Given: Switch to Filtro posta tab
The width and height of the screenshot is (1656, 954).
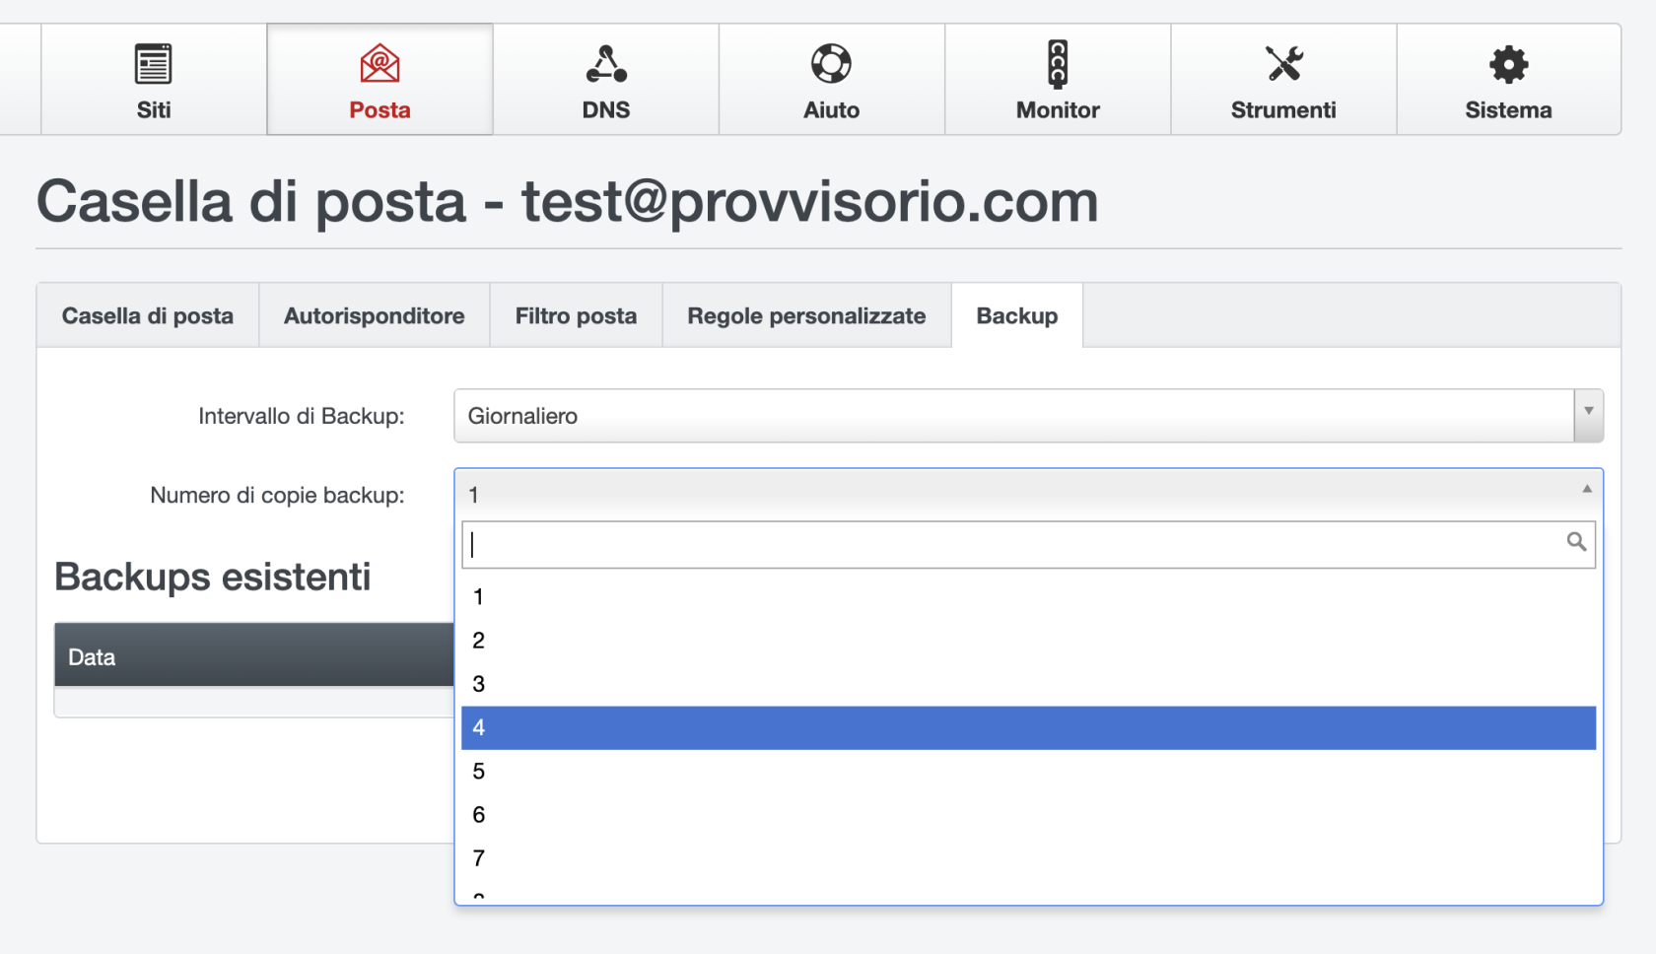Looking at the screenshot, I should tap(576, 315).
